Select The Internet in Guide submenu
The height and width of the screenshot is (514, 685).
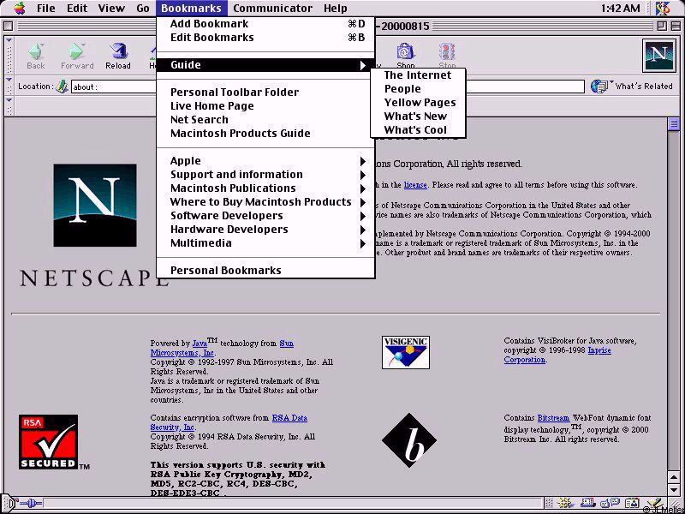tap(418, 75)
